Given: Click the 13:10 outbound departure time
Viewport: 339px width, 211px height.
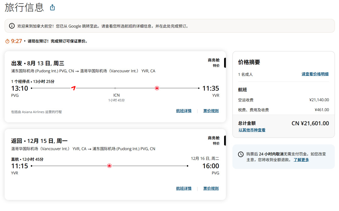Looking at the screenshot, I should tap(20, 88).
